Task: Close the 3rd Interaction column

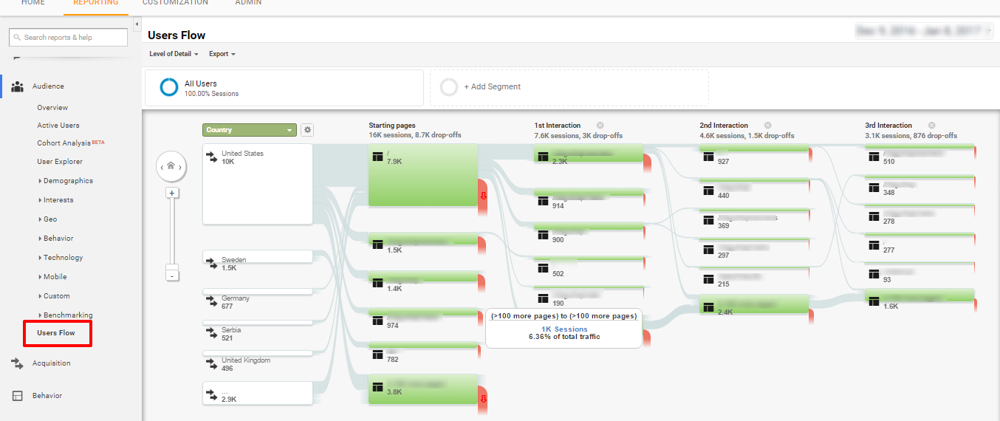Action: 931,126
